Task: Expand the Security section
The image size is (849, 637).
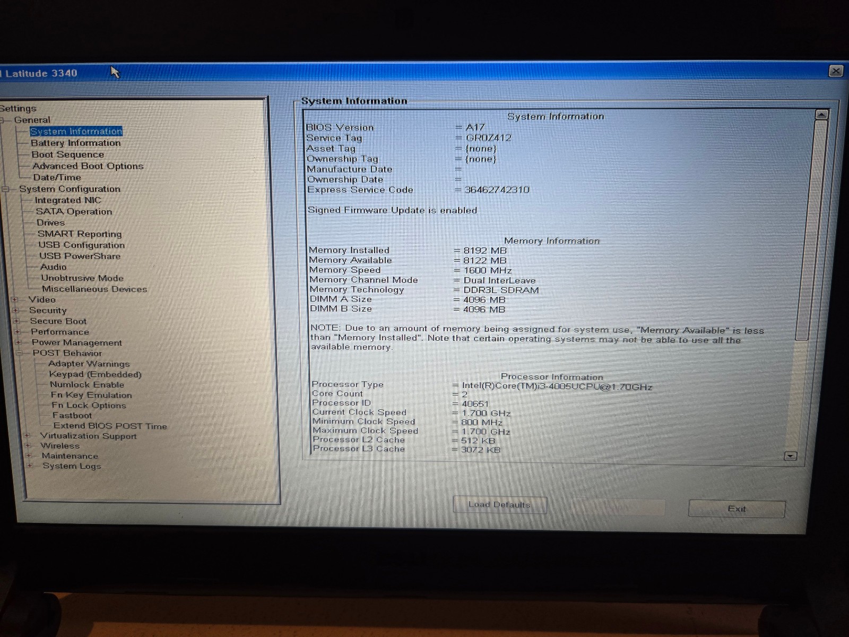Action: pos(15,311)
